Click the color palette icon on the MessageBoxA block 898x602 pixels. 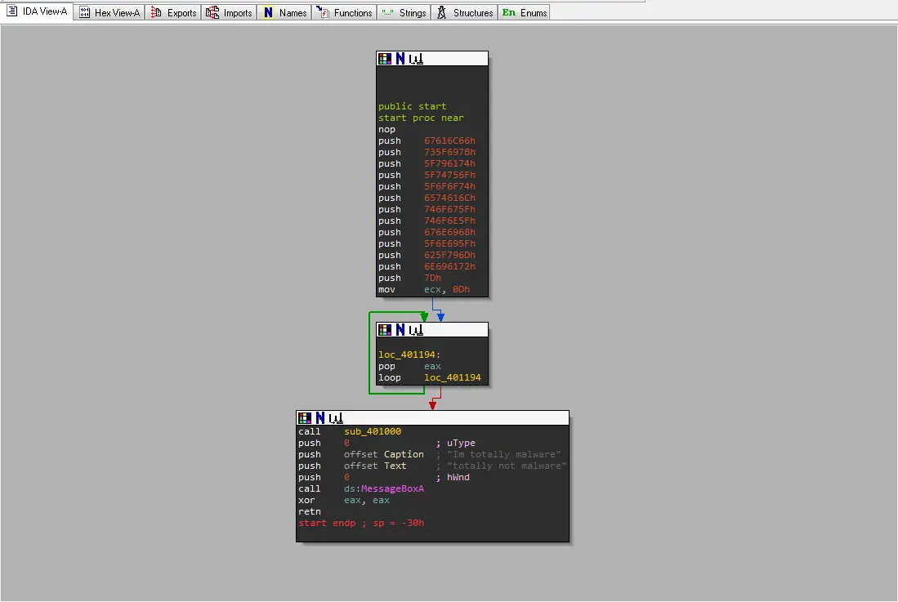305,418
